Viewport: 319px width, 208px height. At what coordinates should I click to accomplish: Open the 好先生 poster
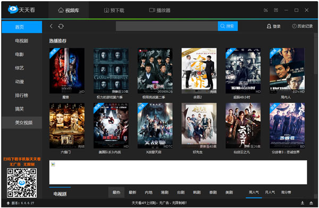(199, 126)
